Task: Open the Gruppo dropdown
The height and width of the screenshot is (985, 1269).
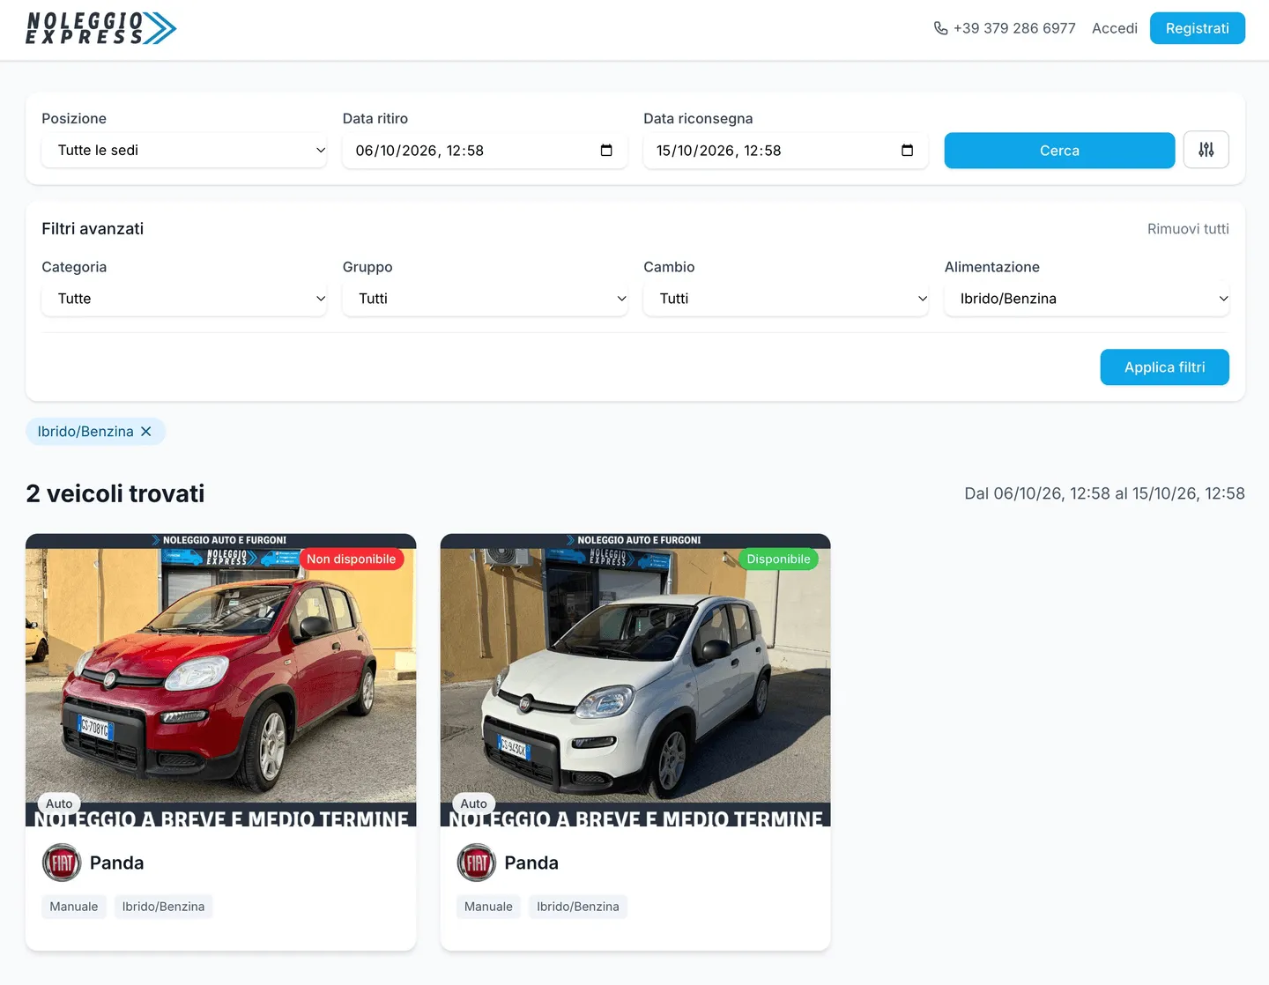Action: tap(485, 299)
